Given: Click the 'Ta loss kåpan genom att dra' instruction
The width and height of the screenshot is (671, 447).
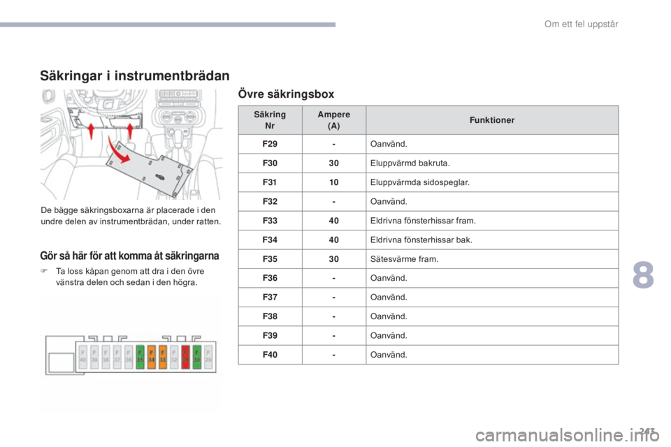Looking at the screenshot, I should (130, 277).
